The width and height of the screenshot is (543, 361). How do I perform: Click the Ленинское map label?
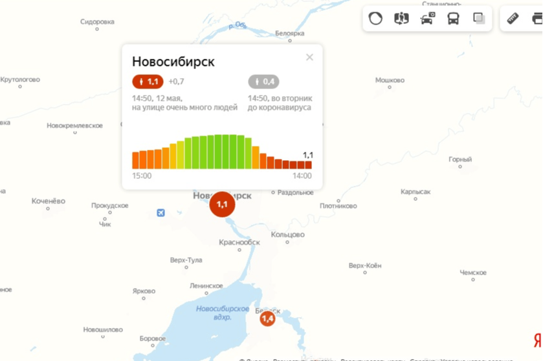(x=206, y=285)
